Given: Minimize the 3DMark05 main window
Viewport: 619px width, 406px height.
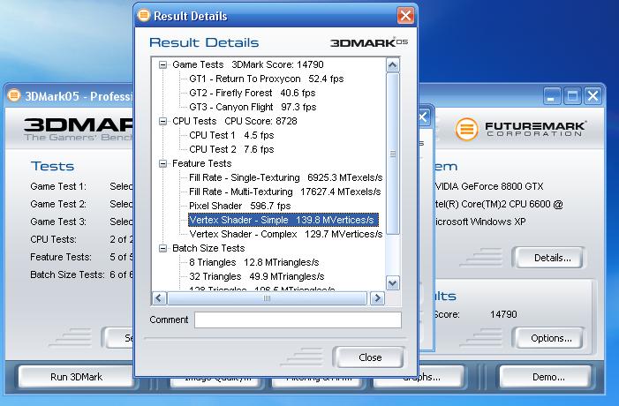Looking at the screenshot, I should (552, 96).
